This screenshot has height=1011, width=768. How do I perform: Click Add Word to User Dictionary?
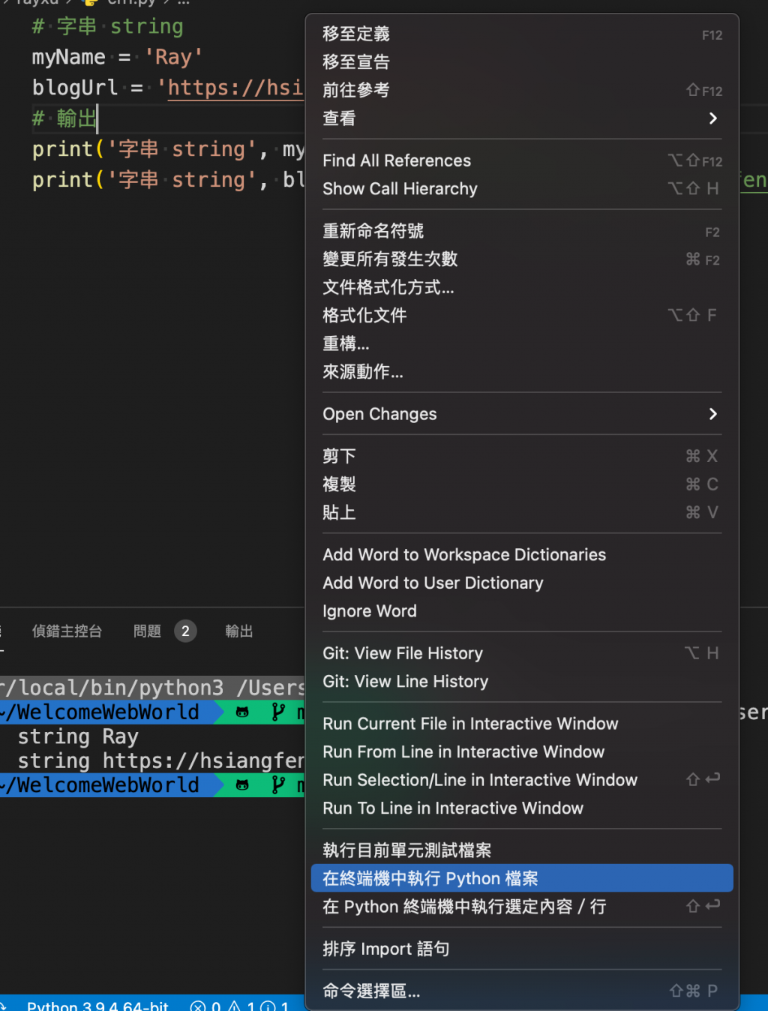522,583
